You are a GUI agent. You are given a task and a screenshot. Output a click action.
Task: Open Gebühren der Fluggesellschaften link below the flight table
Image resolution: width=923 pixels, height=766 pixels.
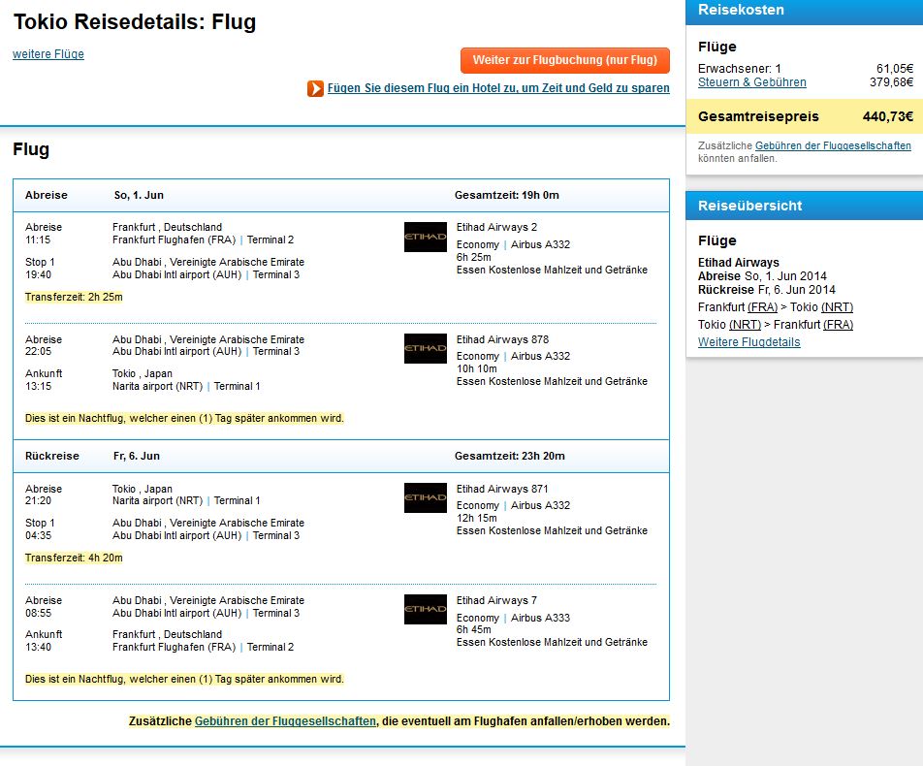click(x=285, y=721)
